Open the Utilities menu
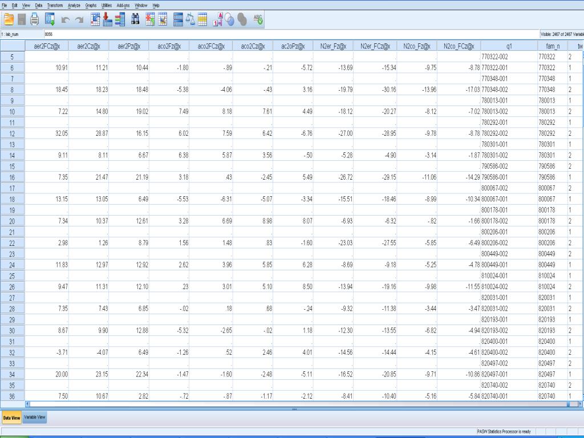Viewport: 584px width, 438px height. [107, 5]
